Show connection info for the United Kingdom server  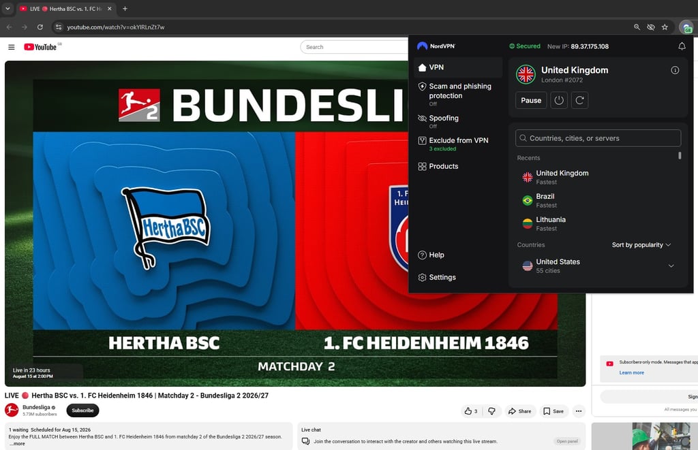(x=675, y=70)
